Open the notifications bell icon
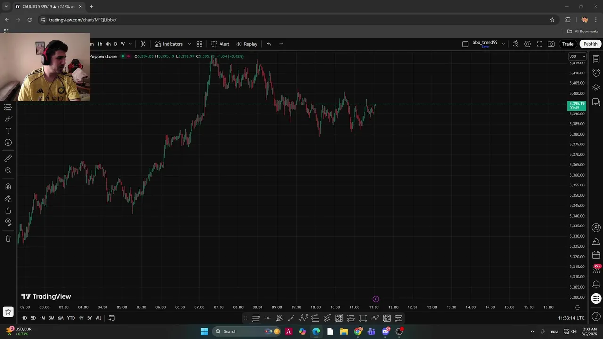The width and height of the screenshot is (603, 339). (596, 284)
